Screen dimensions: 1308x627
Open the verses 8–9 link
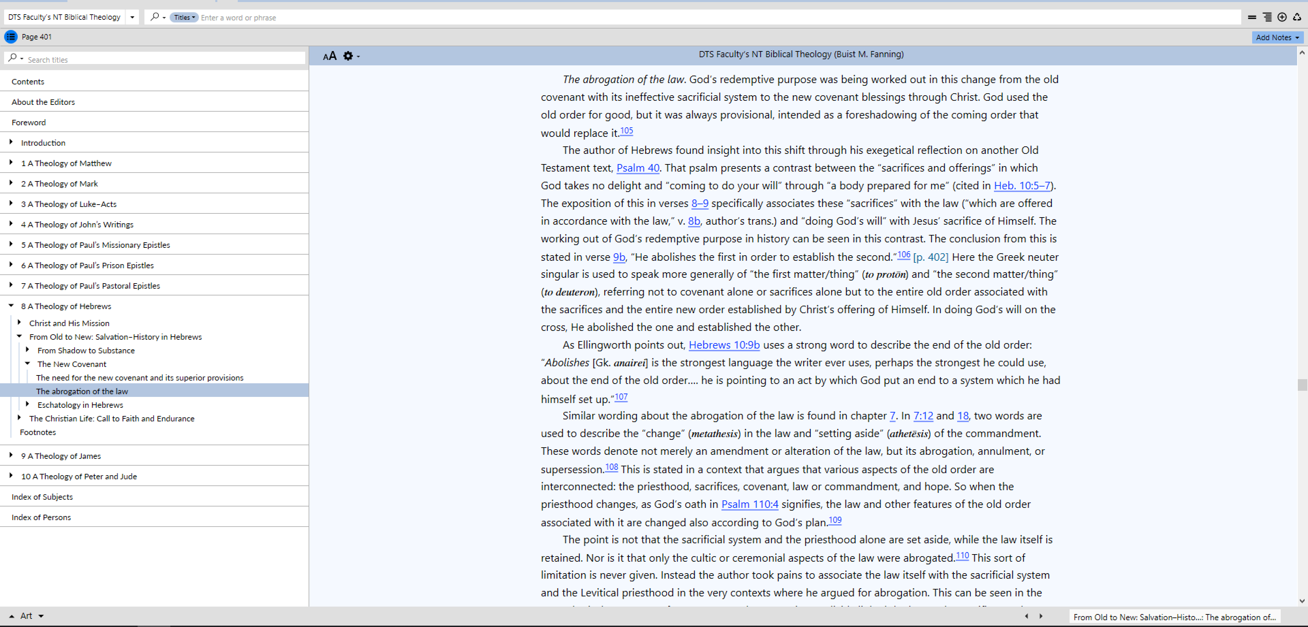(700, 204)
